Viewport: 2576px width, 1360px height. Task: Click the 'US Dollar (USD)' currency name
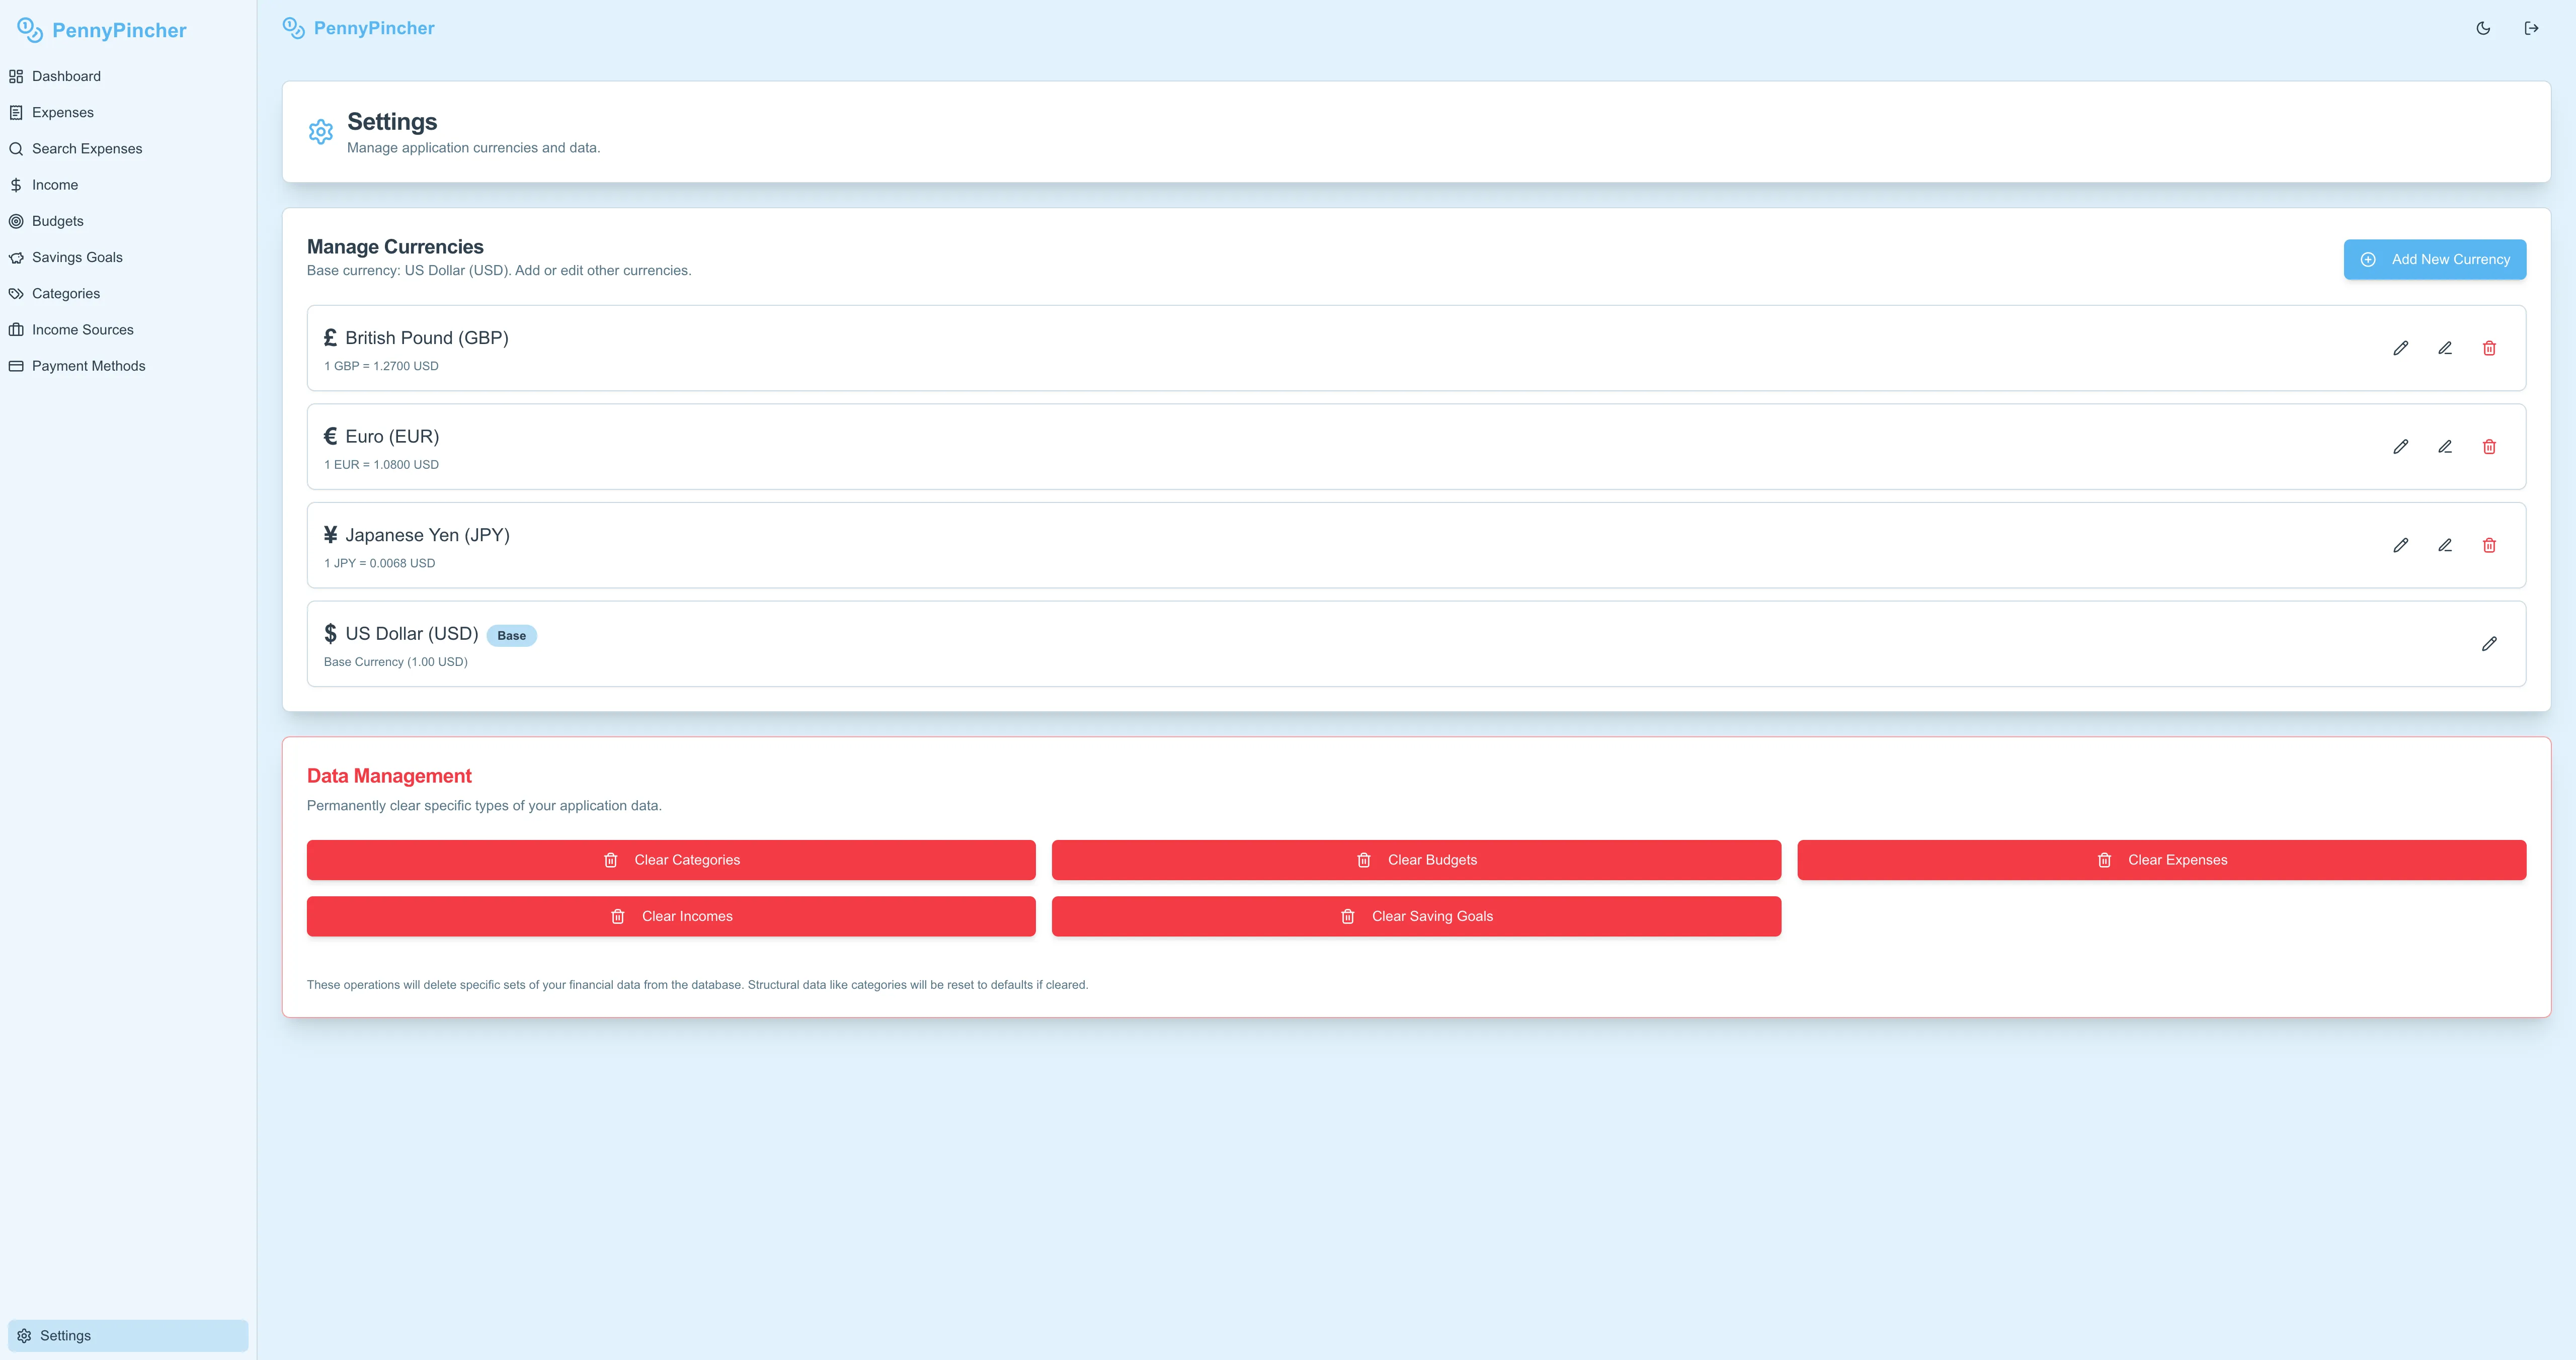[x=412, y=634]
